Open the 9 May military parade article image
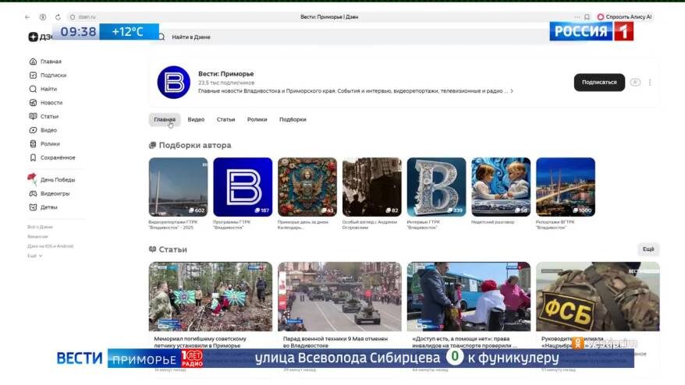The height and width of the screenshot is (385, 685). point(339,296)
